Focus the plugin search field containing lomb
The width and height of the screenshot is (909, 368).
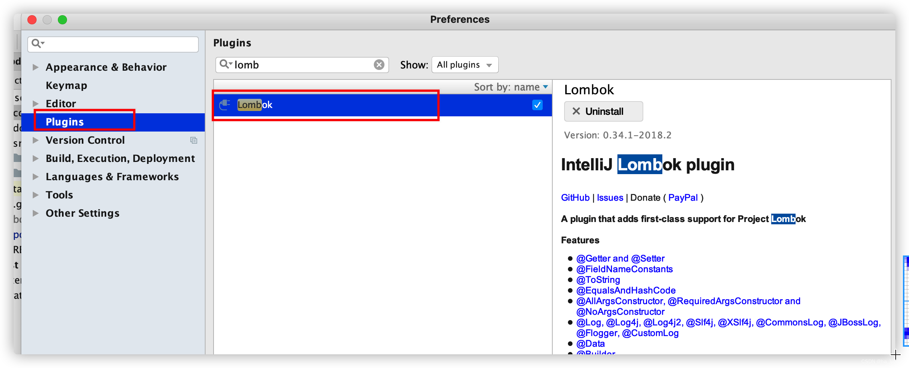click(302, 65)
